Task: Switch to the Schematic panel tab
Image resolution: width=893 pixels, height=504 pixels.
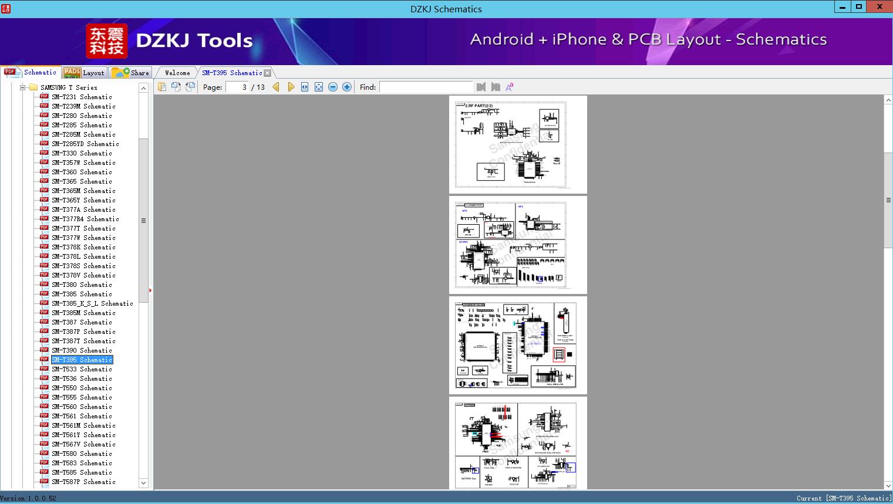Action: [x=31, y=72]
